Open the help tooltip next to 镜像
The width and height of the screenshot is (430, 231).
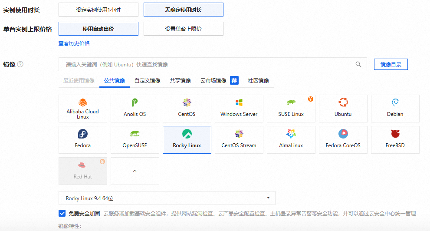[x=20, y=64]
